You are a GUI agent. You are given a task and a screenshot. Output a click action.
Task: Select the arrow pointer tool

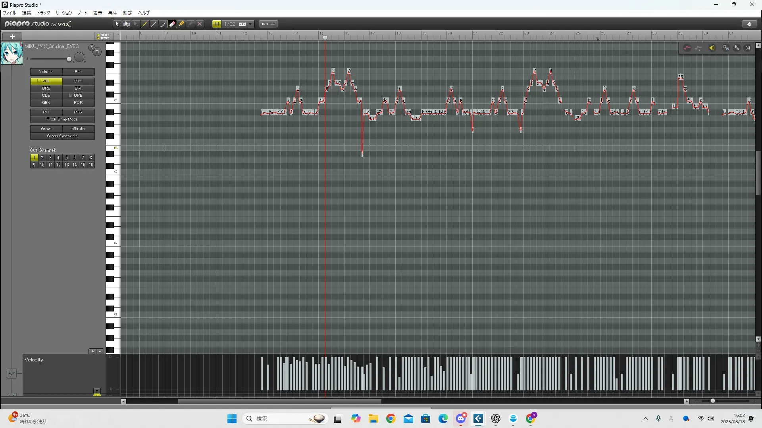coord(117,24)
